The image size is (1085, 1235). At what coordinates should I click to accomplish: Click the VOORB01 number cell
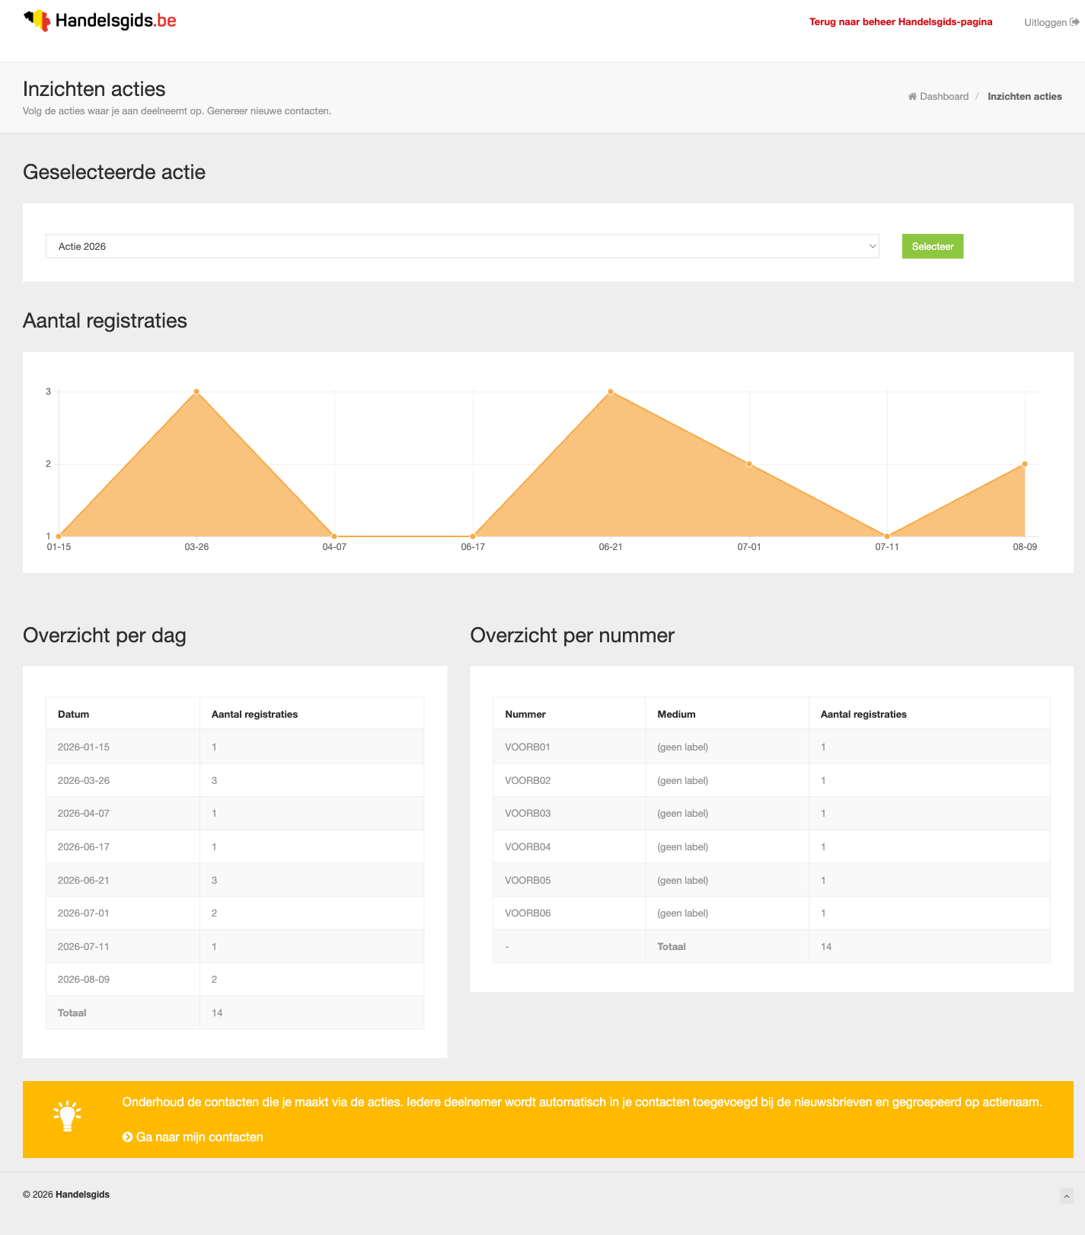click(x=570, y=747)
